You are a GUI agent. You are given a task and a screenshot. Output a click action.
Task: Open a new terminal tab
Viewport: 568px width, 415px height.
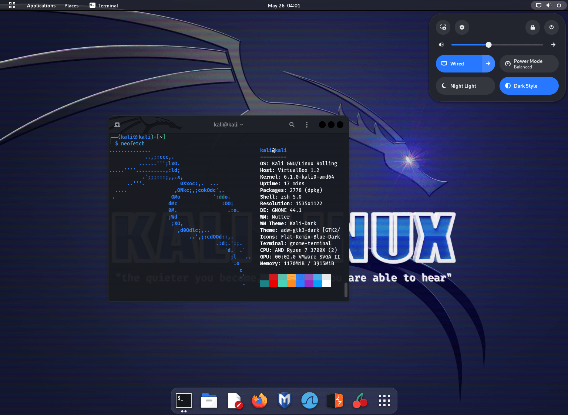tap(117, 124)
